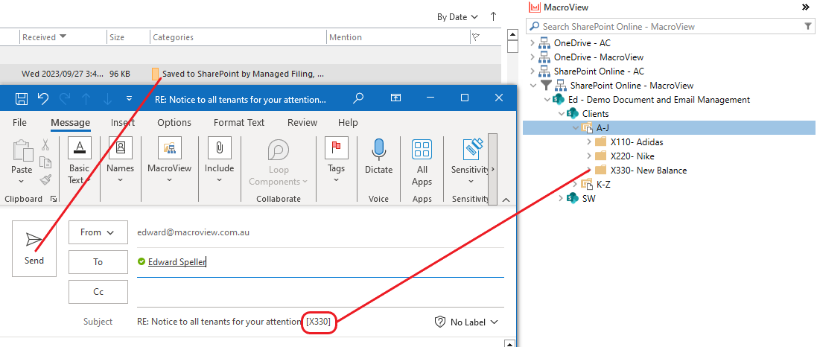The height and width of the screenshot is (347, 817).
Task: Open the Review tab
Action: pyautogui.click(x=302, y=122)
